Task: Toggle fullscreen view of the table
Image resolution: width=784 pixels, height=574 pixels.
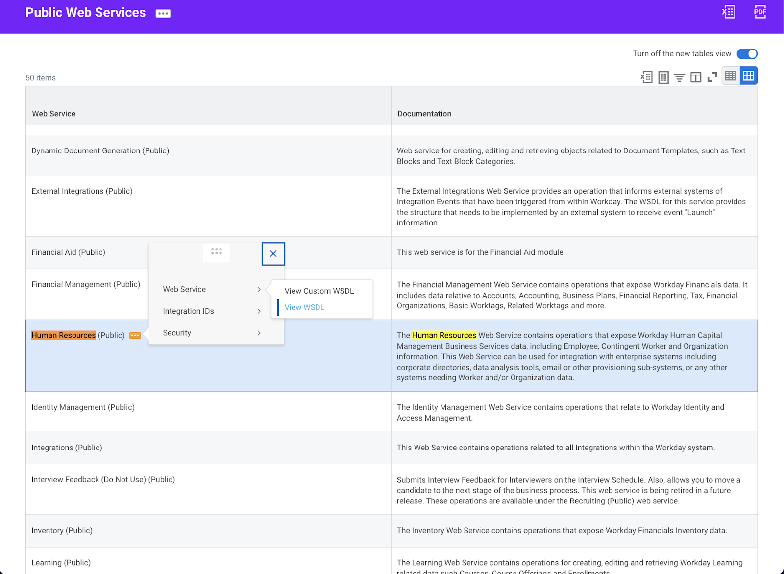Action: click(712, 77)
